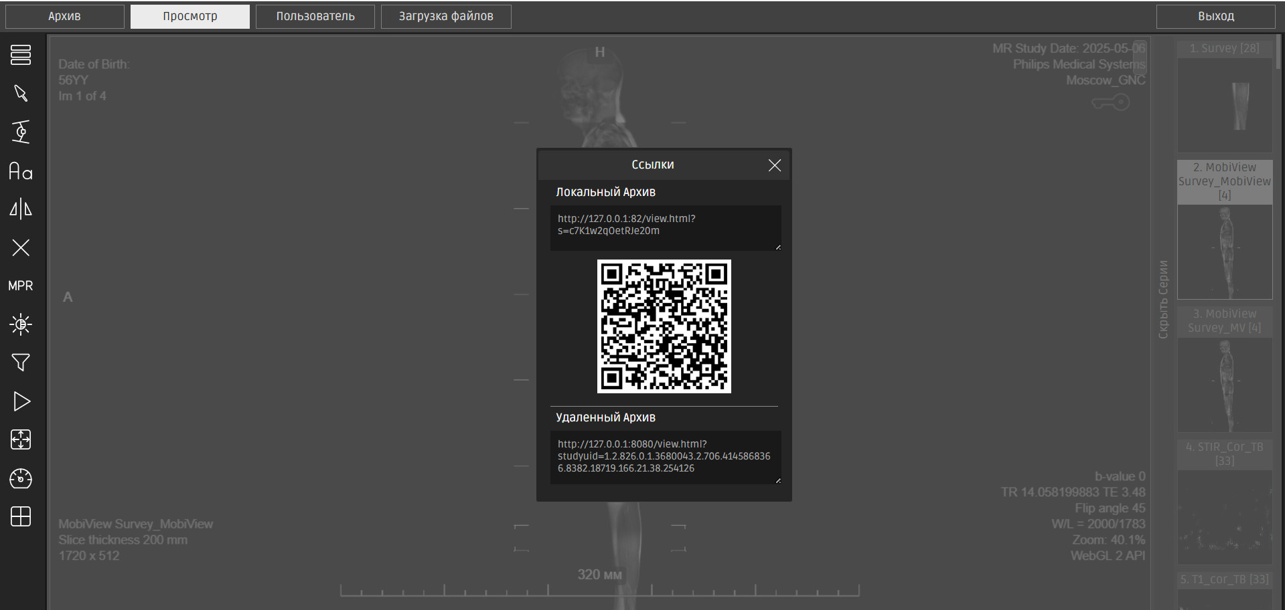
Task: Click the W/L = 2000/1783 text
Action: (x=1098, y=524)
